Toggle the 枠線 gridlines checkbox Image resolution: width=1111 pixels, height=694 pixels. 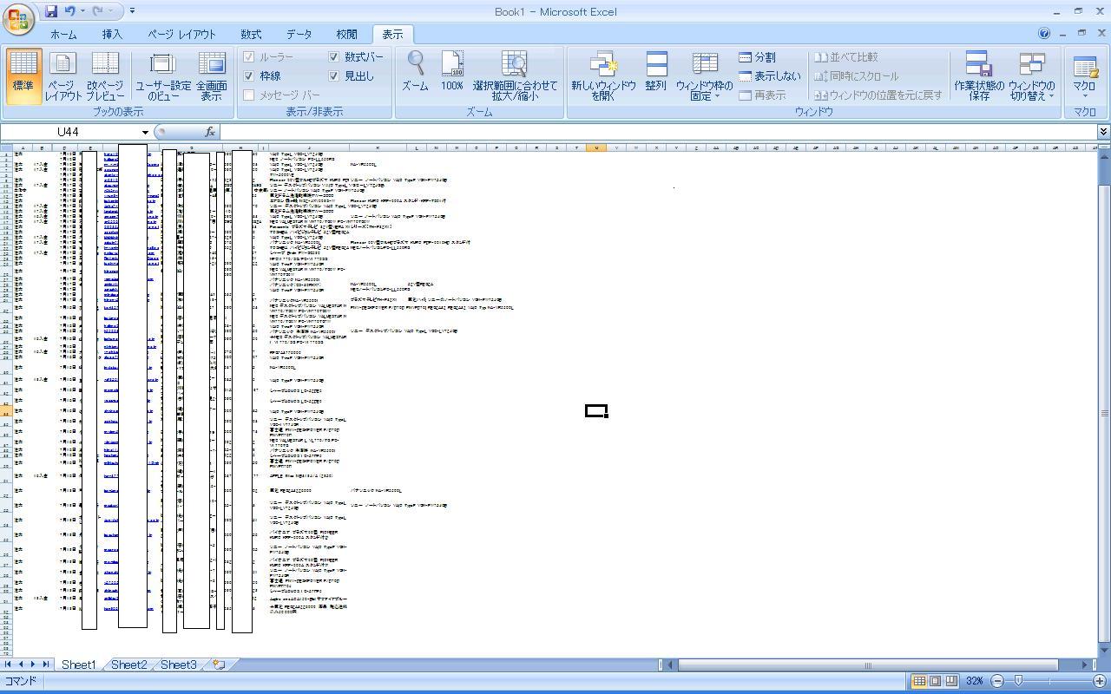(249, 76)
